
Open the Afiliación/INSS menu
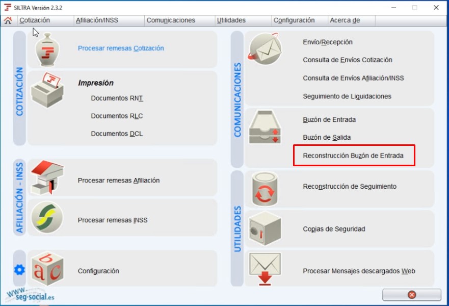tap(97, 20)
